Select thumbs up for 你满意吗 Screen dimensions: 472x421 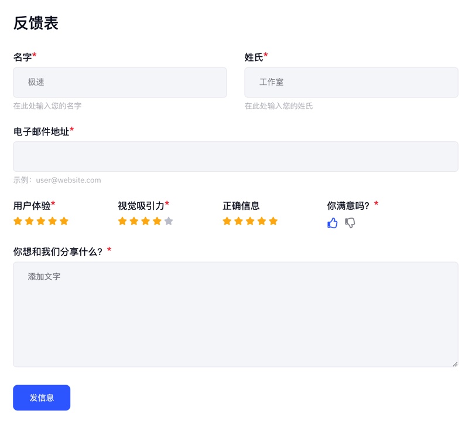332,223
